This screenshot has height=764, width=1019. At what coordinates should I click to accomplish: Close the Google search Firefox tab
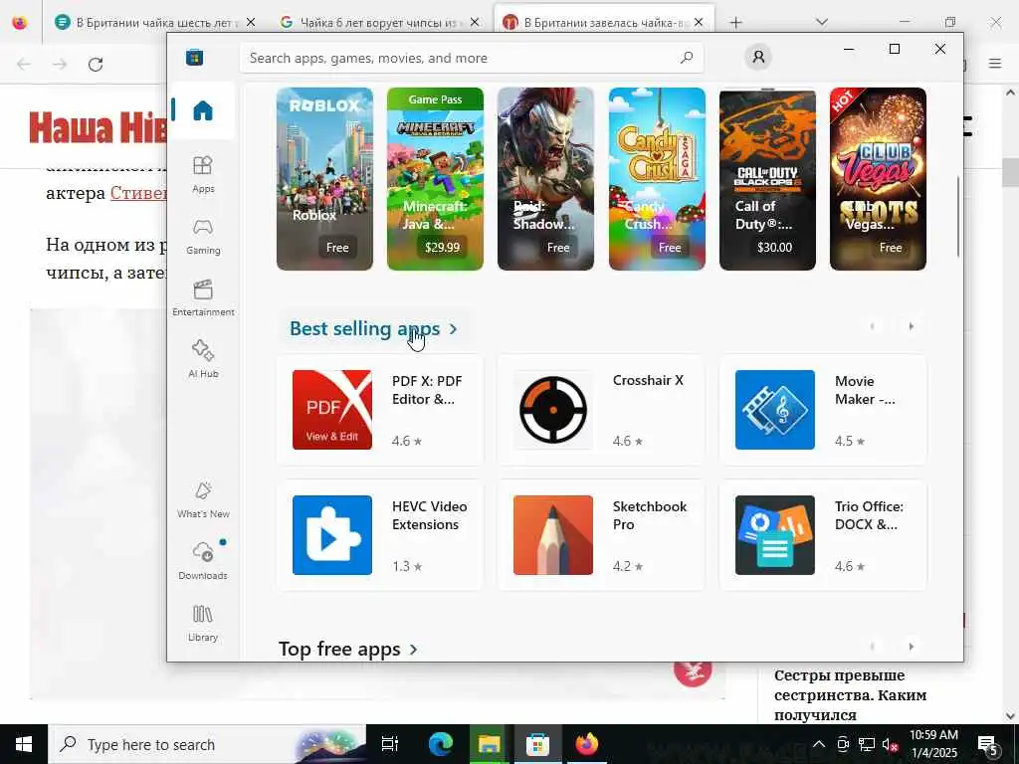click(x=475, y=22)
